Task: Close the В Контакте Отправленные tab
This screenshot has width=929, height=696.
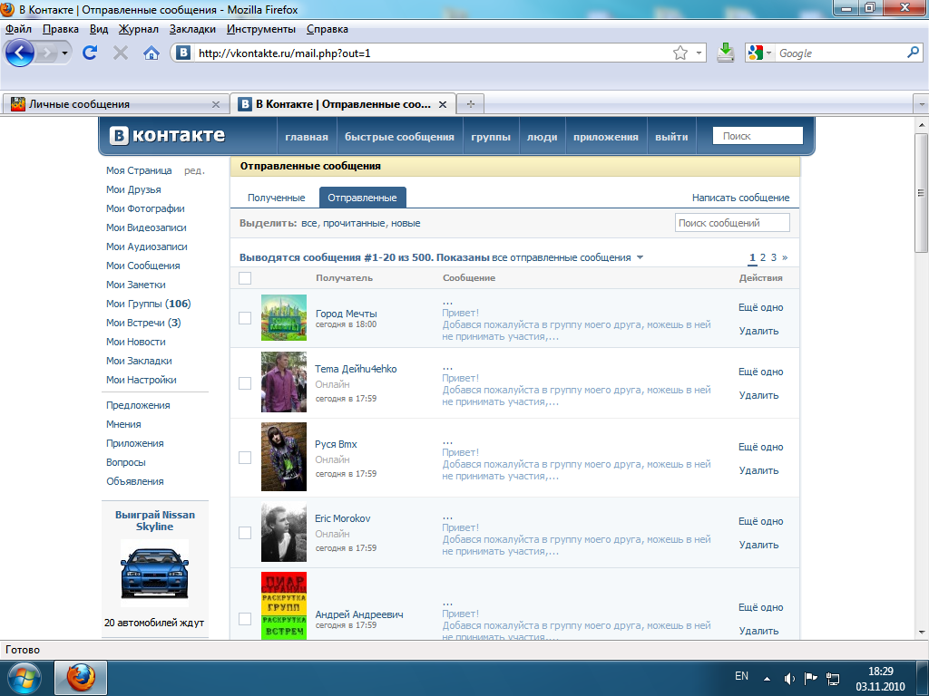Action: (443, 104)
